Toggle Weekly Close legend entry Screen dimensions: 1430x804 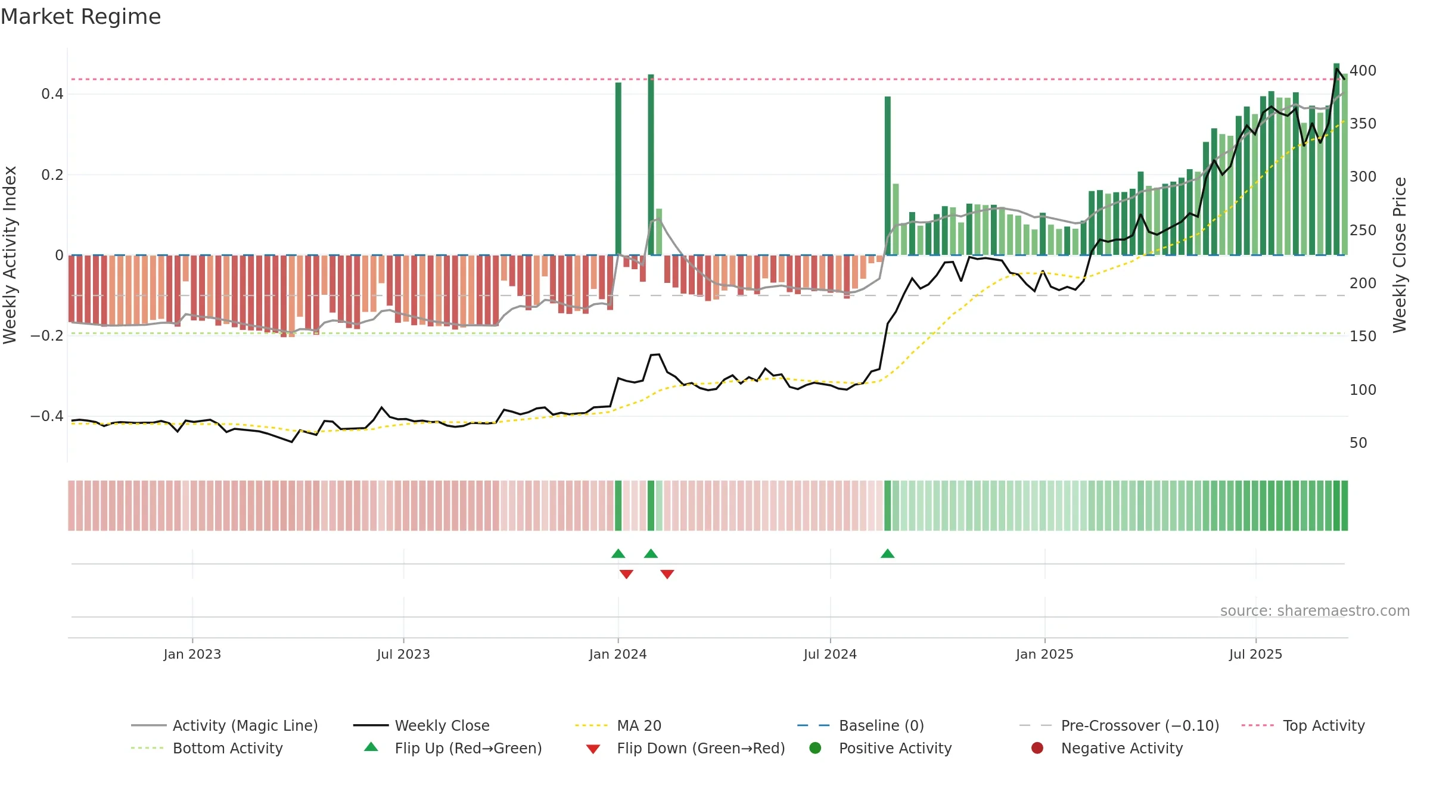coord(421,725)
